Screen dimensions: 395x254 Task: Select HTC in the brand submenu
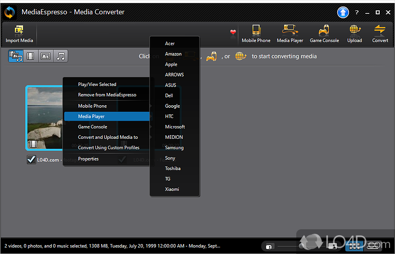pyautogui.click(x=175, y=116)
